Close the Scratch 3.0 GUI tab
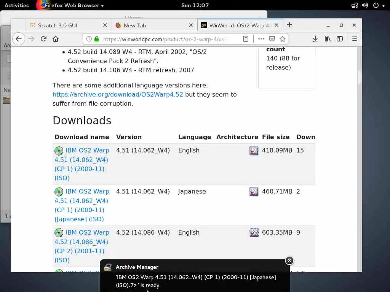This screenshot has width=390, height=292. 105,25
